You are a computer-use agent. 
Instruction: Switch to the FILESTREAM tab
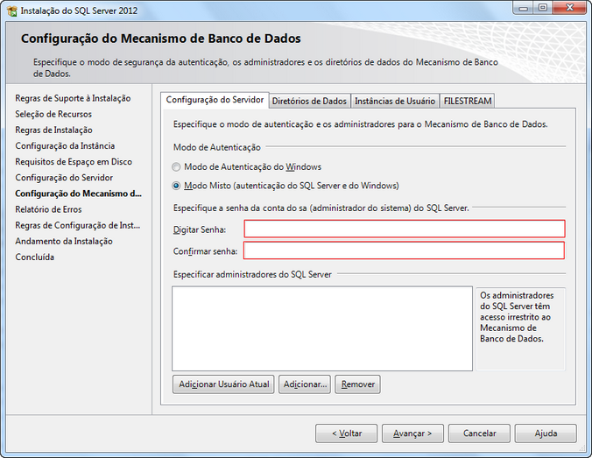tap(468, 102)
